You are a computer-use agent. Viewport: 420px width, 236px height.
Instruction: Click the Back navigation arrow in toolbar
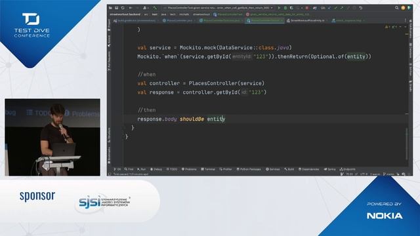(x=131, y=8)
